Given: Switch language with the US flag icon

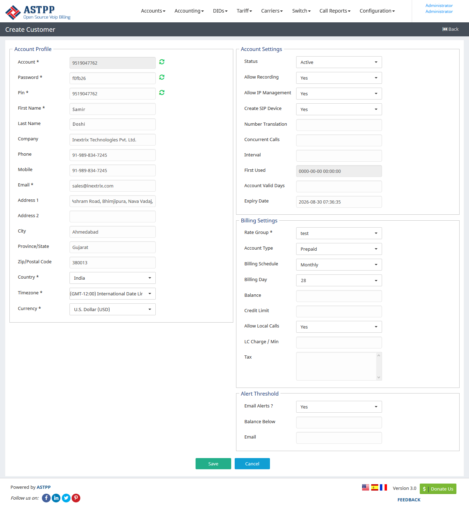Looking at the screenshot, I should click(x=366, y=487).
